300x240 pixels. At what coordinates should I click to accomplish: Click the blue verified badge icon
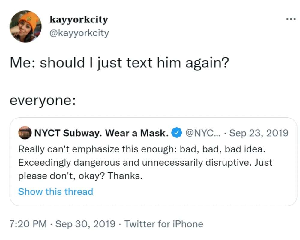point(177,132)
